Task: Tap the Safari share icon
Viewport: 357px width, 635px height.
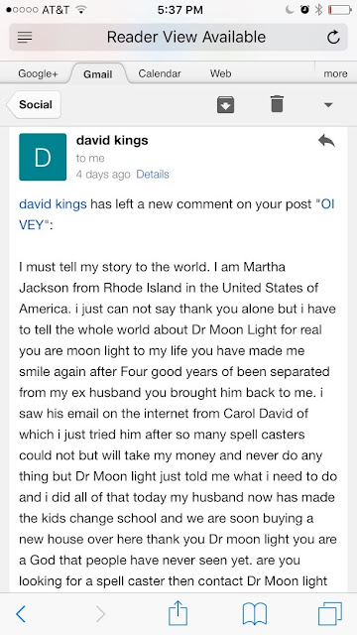Action: click(x=178, y=613)
